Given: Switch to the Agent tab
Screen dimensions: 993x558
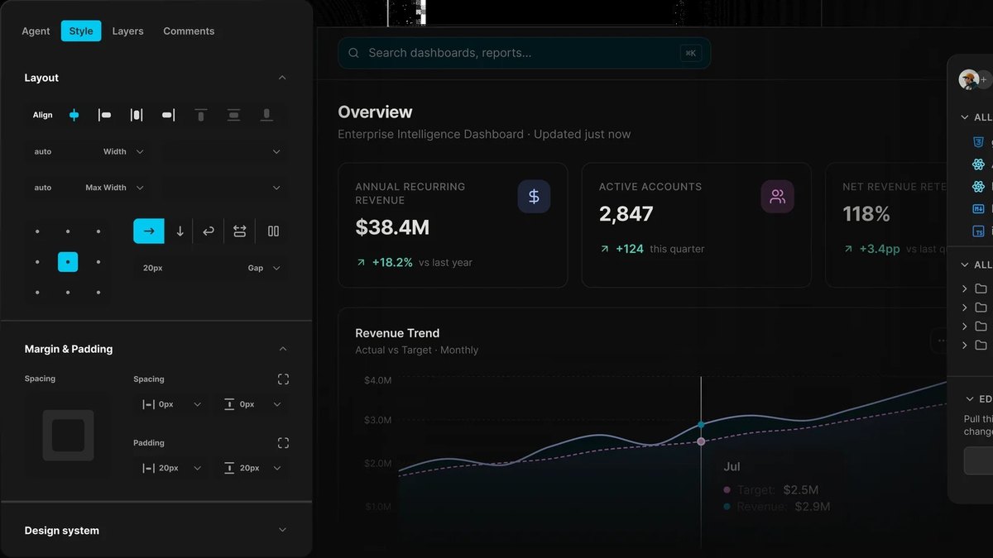Looking at the screenshot, I should [36, 31].
